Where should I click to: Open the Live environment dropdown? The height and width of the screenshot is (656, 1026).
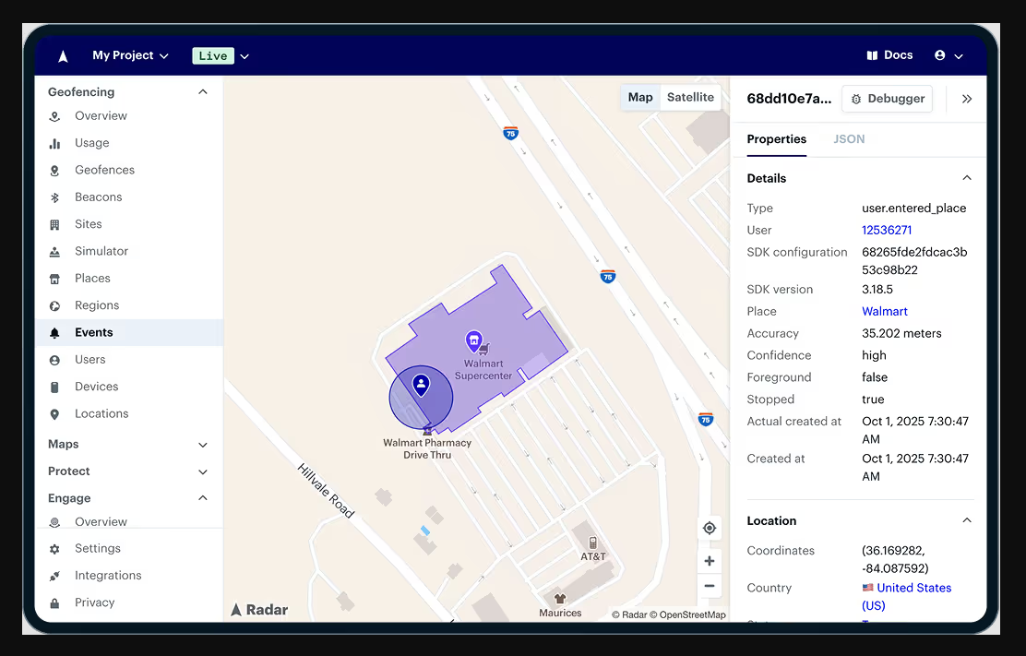(221, 56)
